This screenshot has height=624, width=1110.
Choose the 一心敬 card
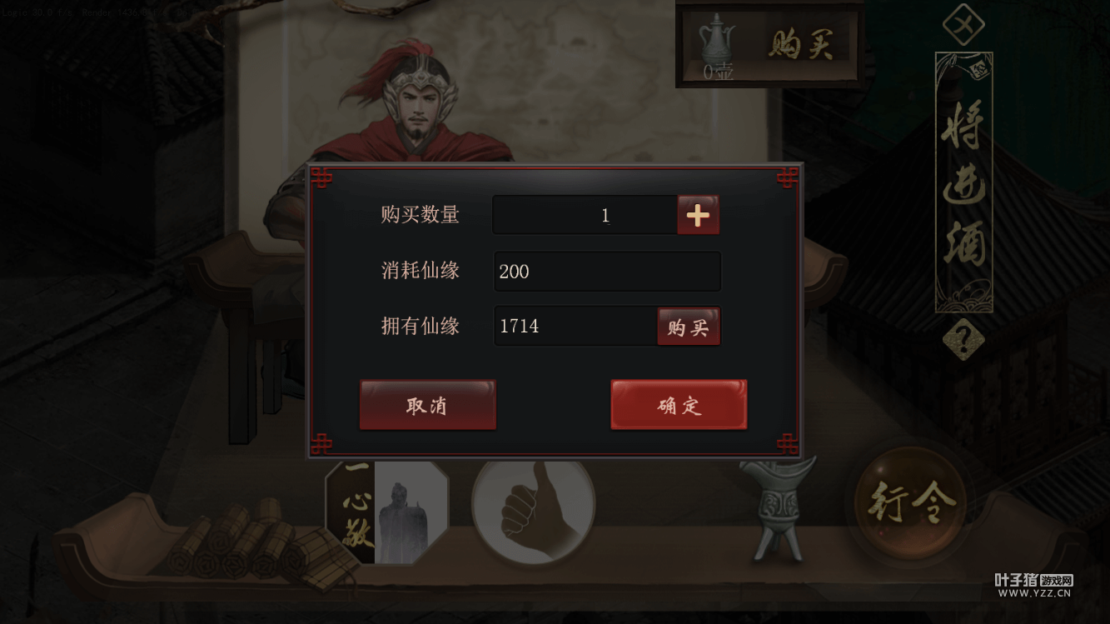[387, 511]
